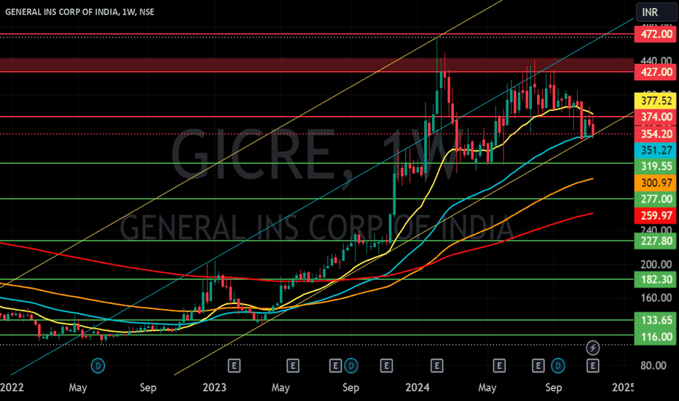Click the 2022 label on time axis

click(12, 387)
